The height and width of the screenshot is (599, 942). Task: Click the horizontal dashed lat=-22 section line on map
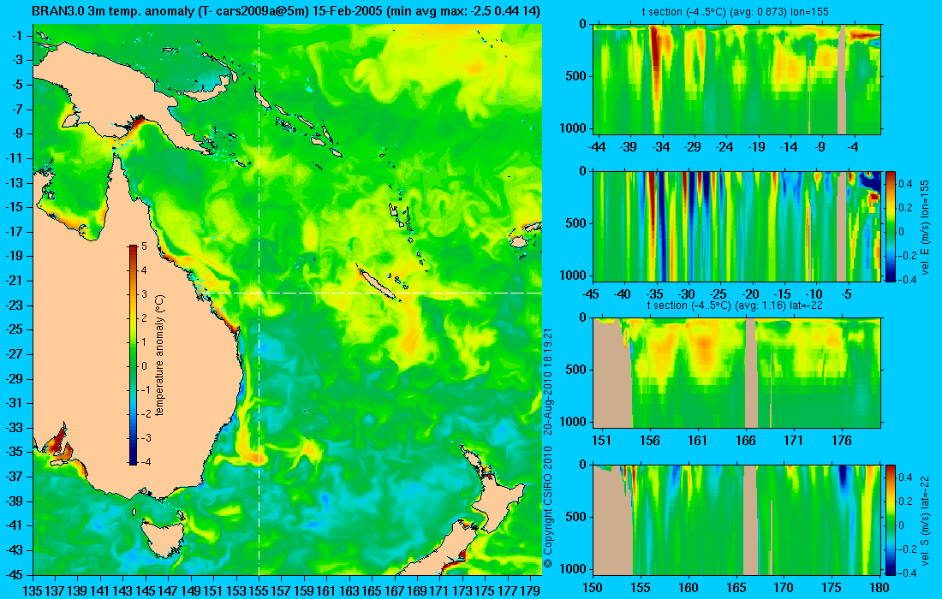point(373,293)
